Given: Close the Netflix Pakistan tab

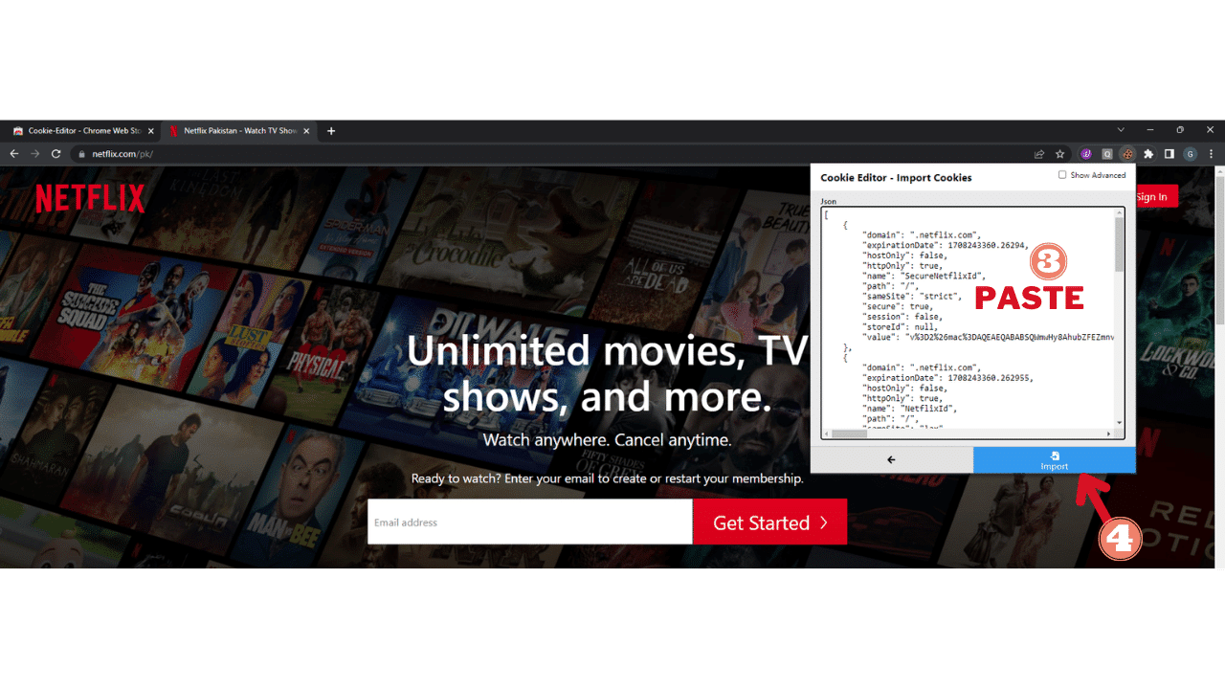Looking at the screenshot, I should click(x=306, y=131).
